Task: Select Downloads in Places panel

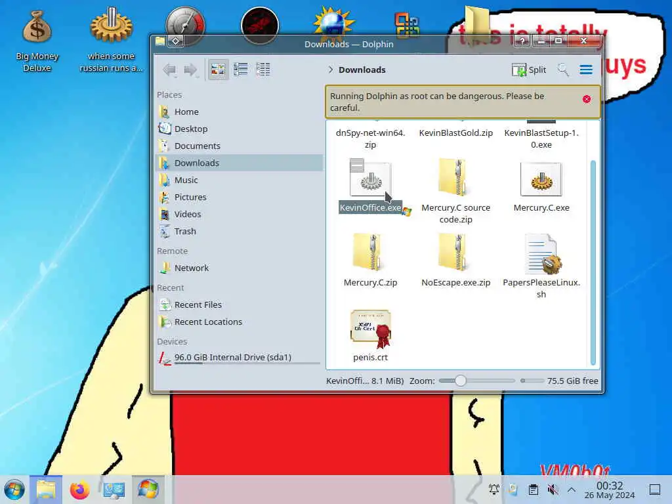Action: 239,163
